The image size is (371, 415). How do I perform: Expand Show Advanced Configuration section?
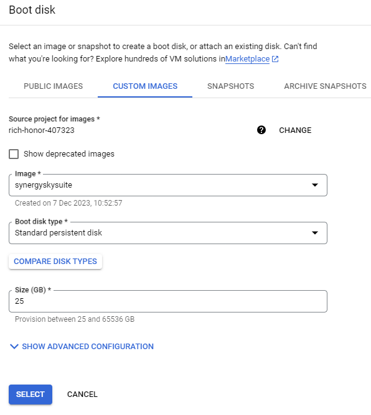pyautogui.click(x=82, y=347)
